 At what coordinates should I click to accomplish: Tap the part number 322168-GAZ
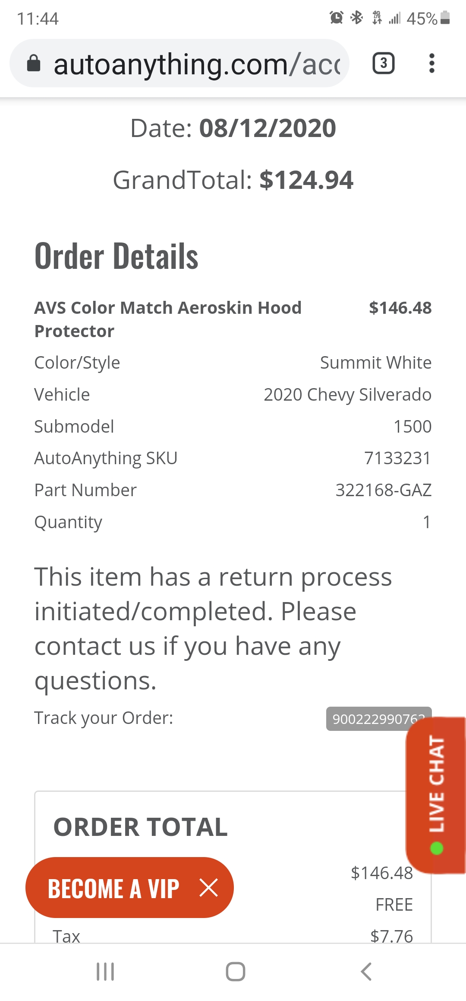[383, 490]
